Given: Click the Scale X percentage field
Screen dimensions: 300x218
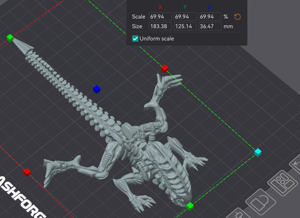Looking at the screenshot, I should (160, 17).
